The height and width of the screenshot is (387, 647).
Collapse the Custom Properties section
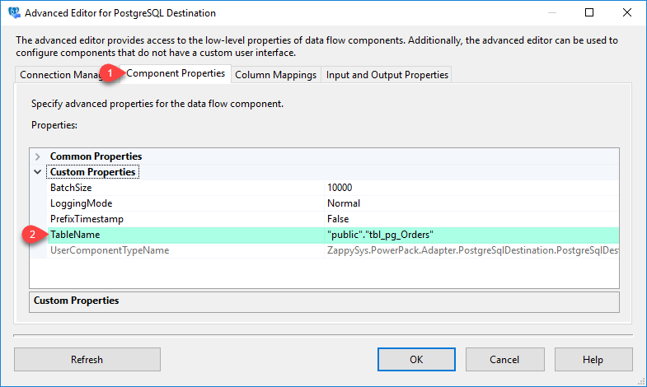(38, 172)
